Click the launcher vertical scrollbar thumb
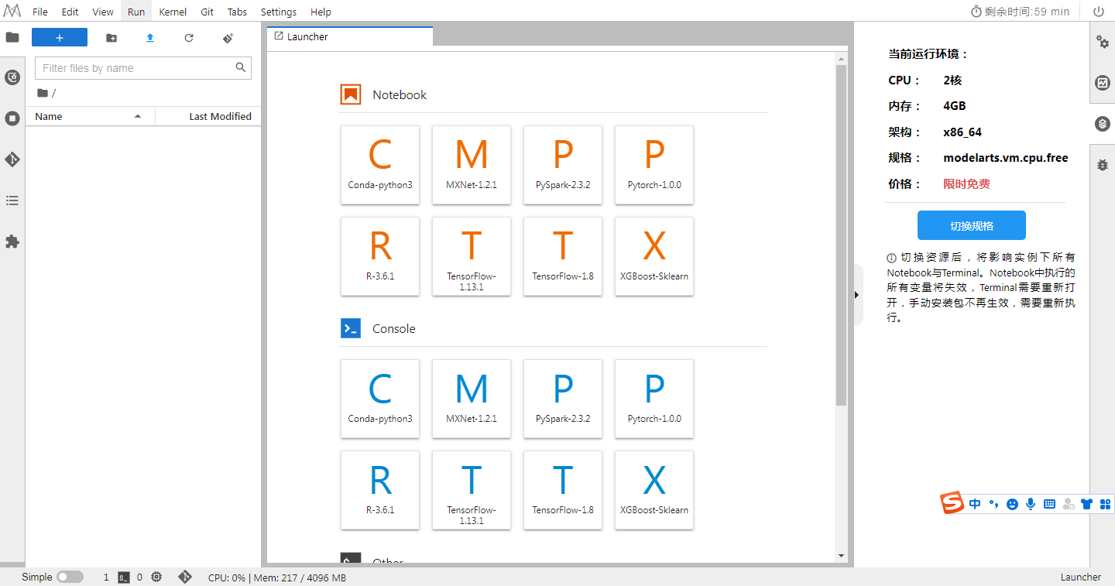 tap(842, 235)
